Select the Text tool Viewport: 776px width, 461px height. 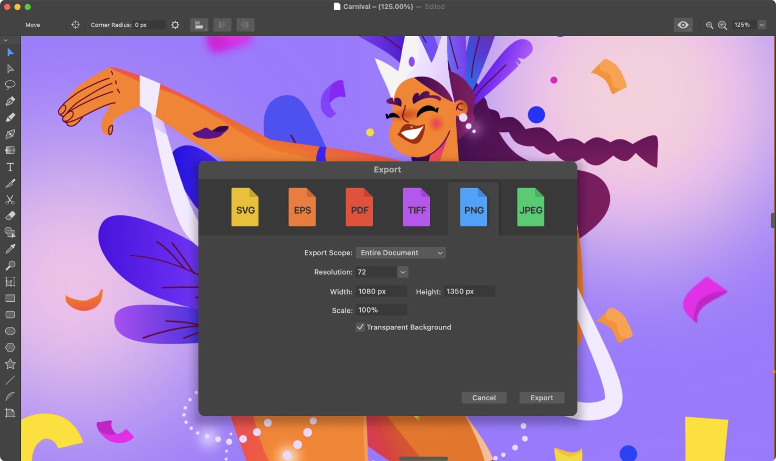coord(10,167)
